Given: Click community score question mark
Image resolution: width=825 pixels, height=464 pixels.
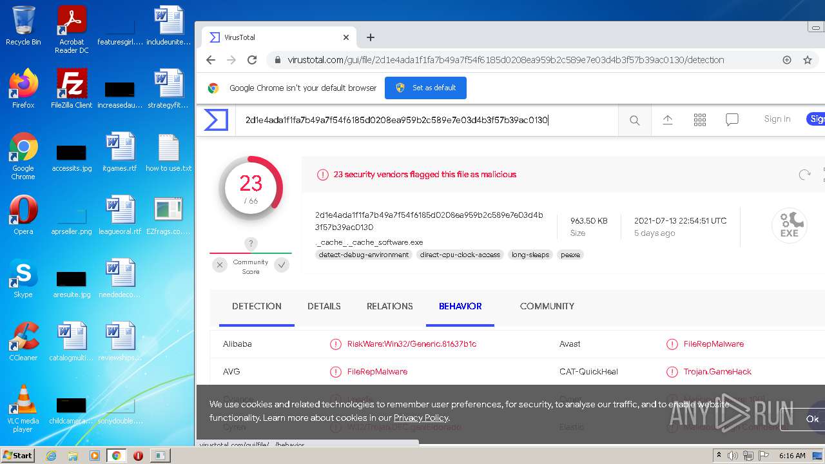Looking at the screenshot, I should pyautogui.click(x=251, y=244).
